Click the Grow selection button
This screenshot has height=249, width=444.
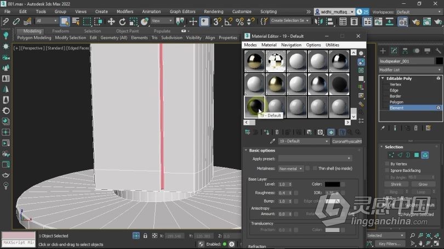[423, 184]
